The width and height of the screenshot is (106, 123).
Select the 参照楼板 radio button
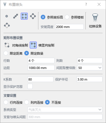[x=67, y=17]
